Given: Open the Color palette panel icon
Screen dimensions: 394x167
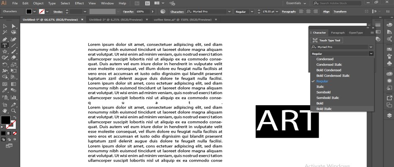Looking at the screenshot, I should tap(389, 25).
